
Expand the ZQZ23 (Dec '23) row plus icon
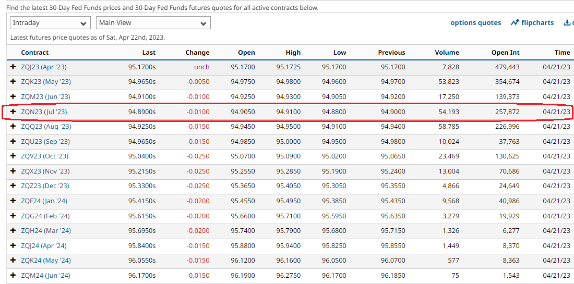13,186
